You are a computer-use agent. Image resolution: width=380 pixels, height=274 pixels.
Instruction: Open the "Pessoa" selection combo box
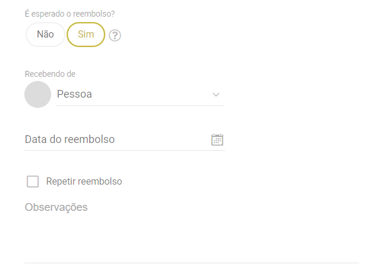[140, 95]
